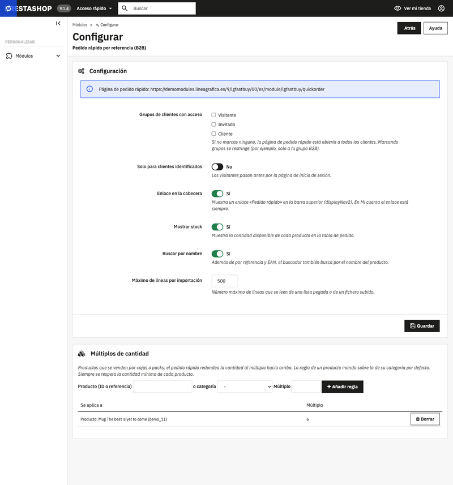Click the Múltiplos de cantidad boxes icon
The height and width of the screenshot is (485, 453).
pos(82,354)
